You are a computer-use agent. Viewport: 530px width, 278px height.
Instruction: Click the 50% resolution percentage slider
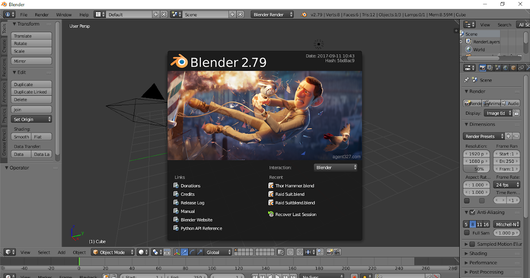click(477, 169)
